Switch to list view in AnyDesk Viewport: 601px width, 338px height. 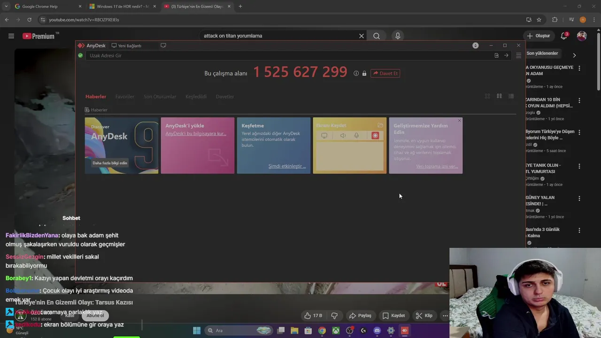tap(511, 96)
